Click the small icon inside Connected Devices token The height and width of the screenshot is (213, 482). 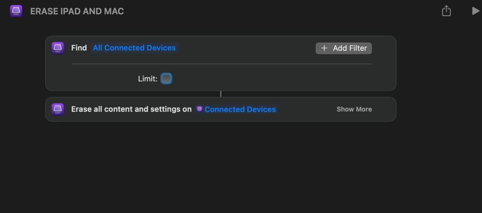coord(200,109)
